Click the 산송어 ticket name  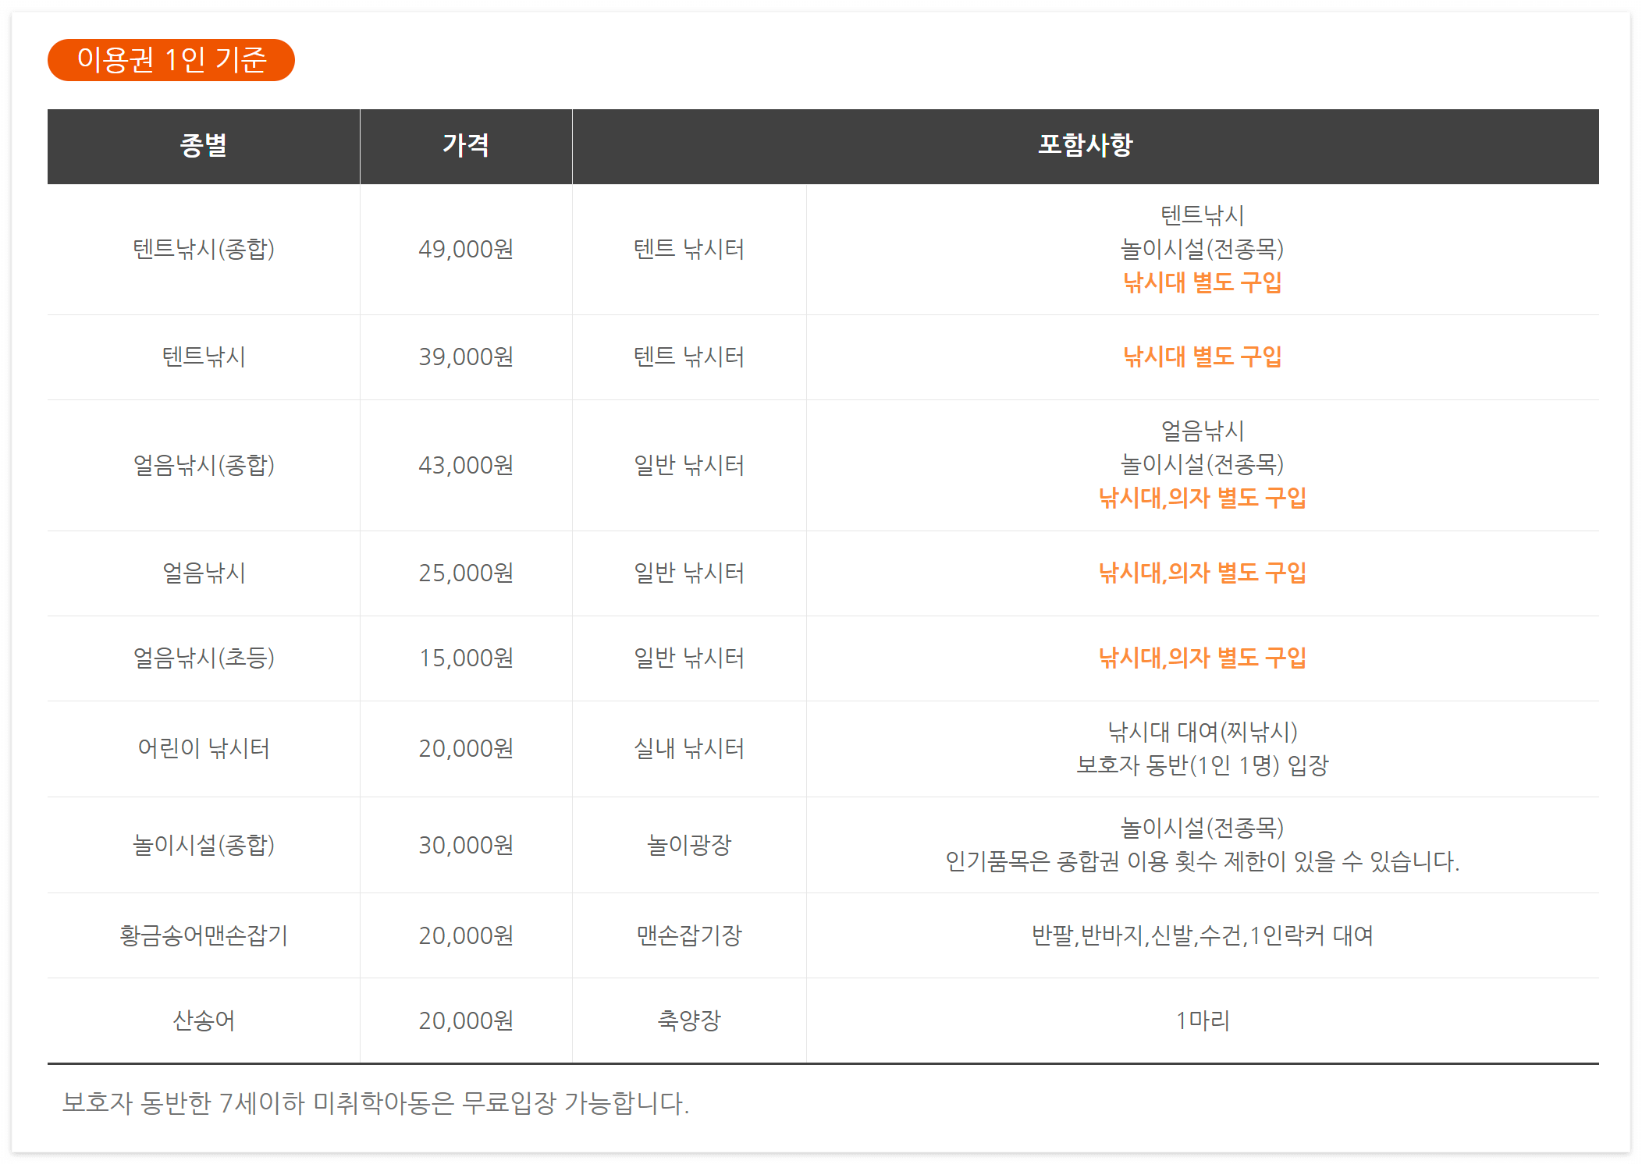click(x=203, y=1020)
